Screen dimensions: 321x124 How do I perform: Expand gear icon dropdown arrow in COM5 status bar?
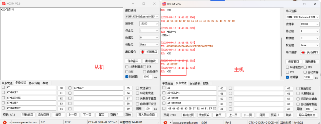click(x=10, y=122)
